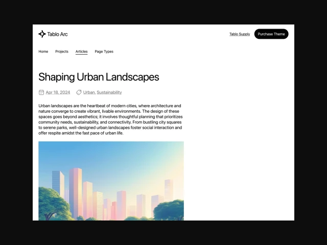This screenshot has height=245, width=327.
Task: Go to the Home nav item
Action: tap(43, 52)
